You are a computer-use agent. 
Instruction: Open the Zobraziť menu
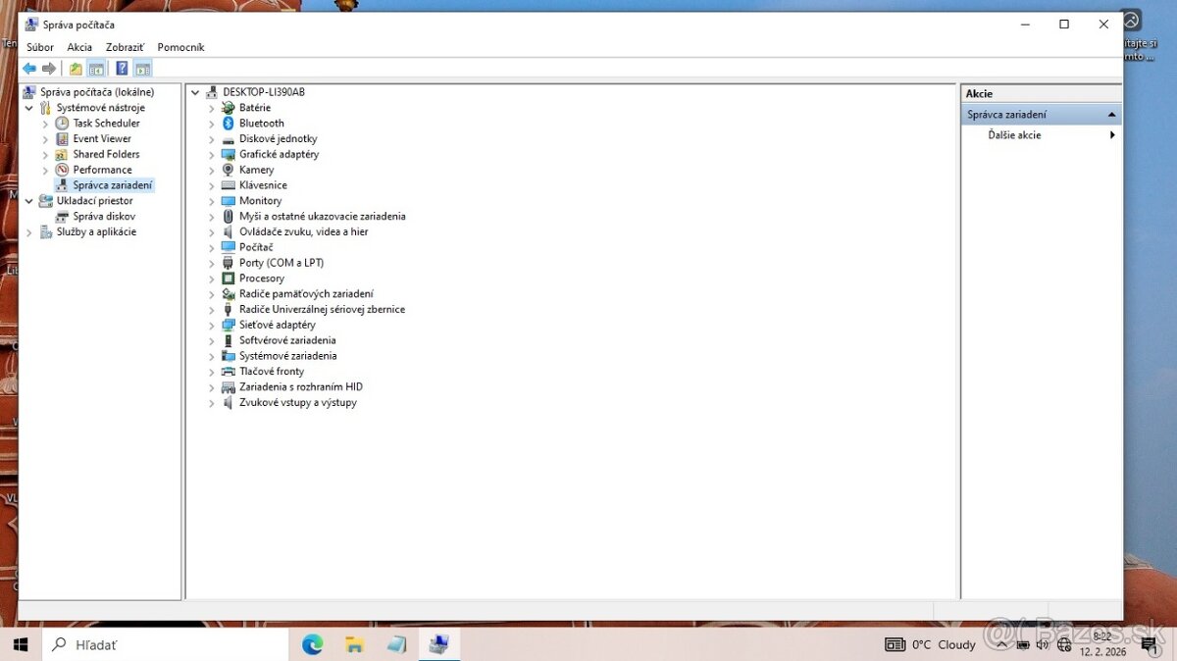coord(125,46)
